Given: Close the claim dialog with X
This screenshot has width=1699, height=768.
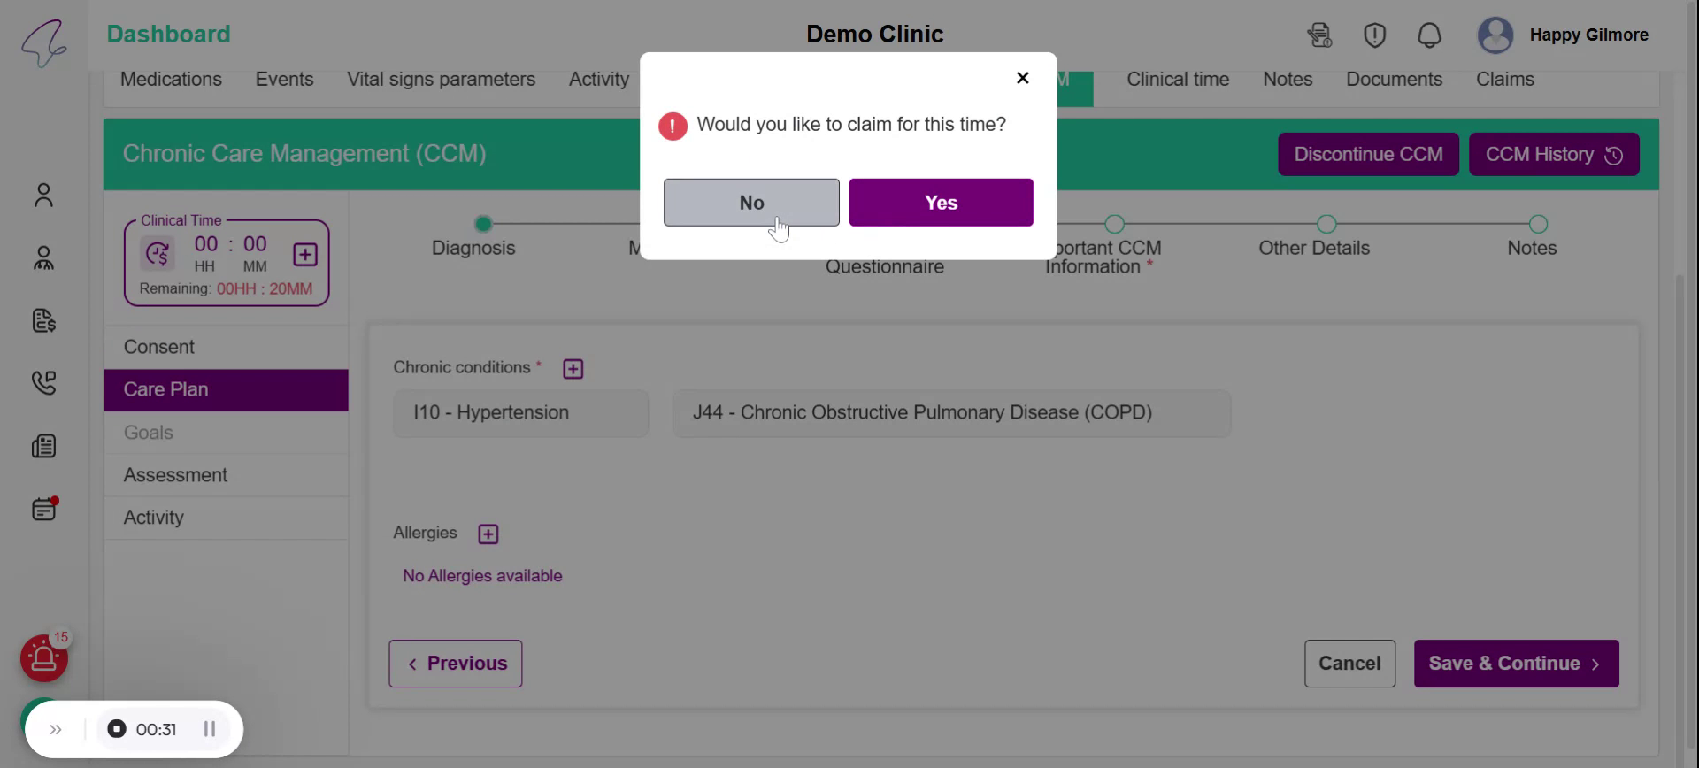Looking at the screenshot, I should coord(1022,78).
